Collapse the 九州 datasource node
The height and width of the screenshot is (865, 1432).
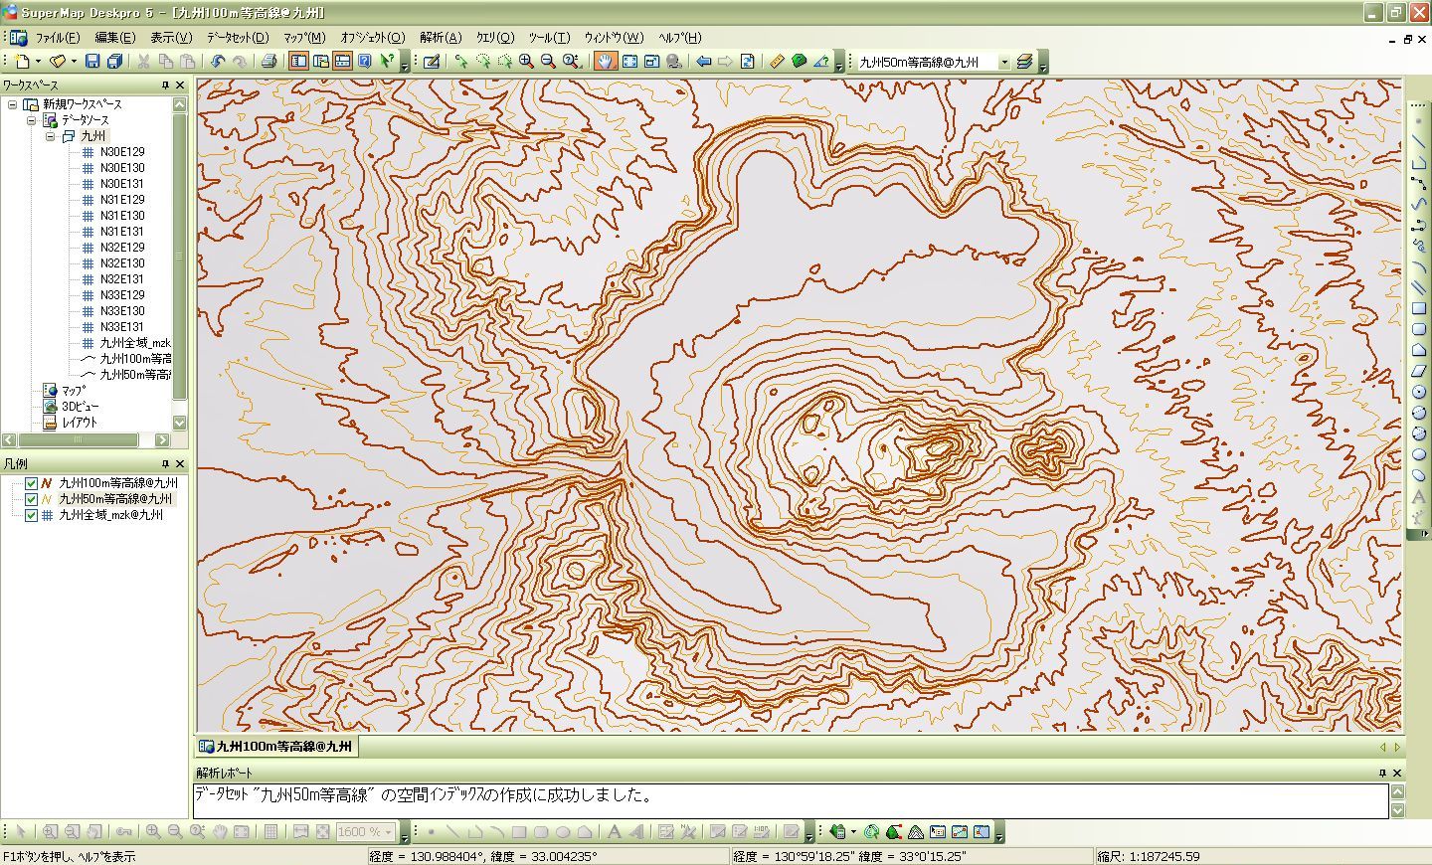pos(50,136)
